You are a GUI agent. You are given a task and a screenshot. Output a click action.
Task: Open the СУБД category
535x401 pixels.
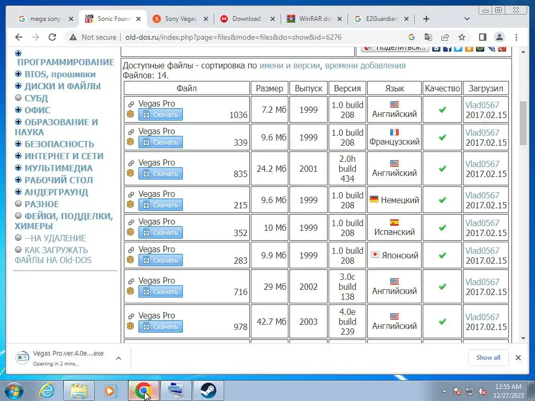36,98
